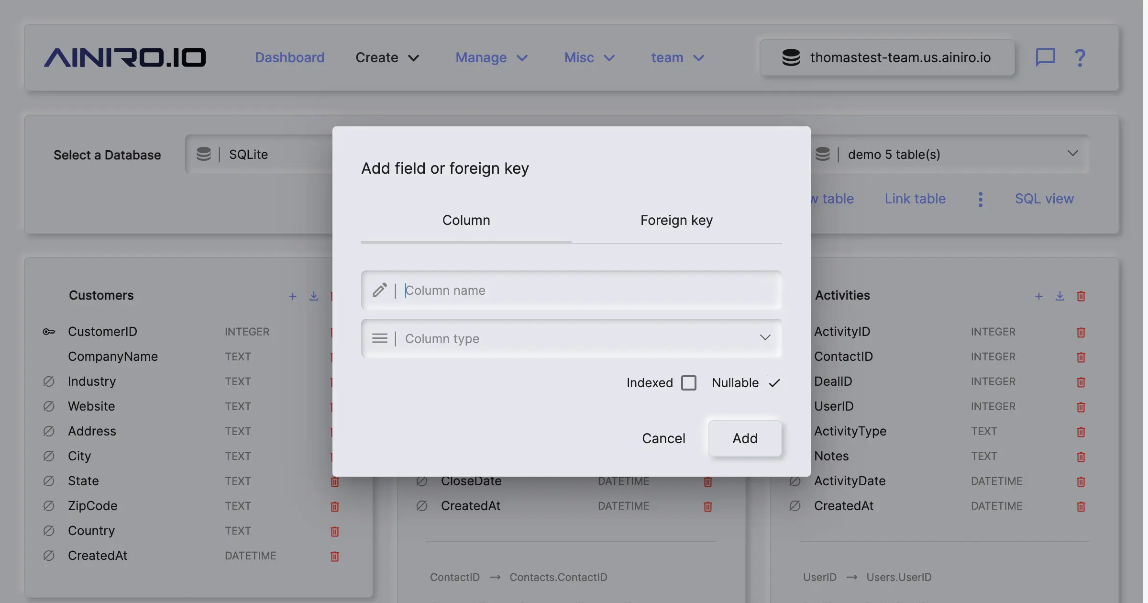This screenshot has height=603, width=1148.
Task: Open the three-dot menu next to Link table
Action: click(x=980, y=199)
